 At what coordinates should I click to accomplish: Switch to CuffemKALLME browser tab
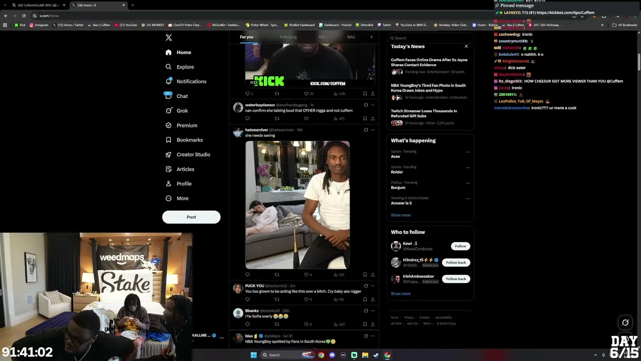tap(39, 5)
